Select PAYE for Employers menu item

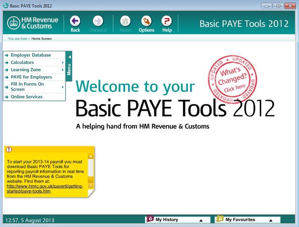coord(35,77)
